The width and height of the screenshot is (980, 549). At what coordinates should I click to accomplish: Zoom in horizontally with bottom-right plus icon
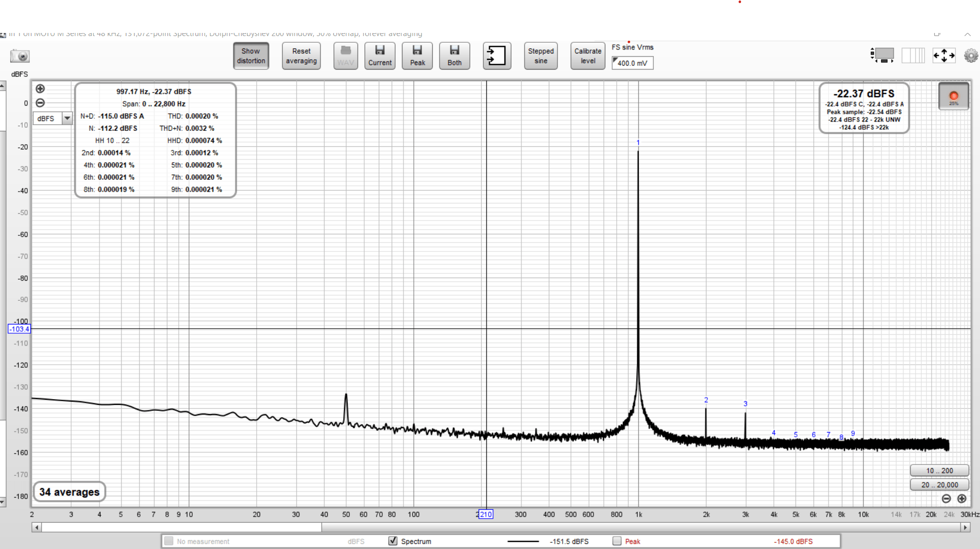962,499
